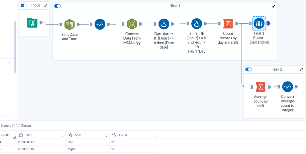The height and width of the screenshot is (154, 306).
Task: Click the Count records summarize tool
Action: (228, 24)
